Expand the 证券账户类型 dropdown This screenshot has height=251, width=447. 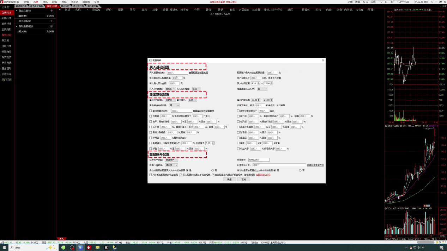172,160
